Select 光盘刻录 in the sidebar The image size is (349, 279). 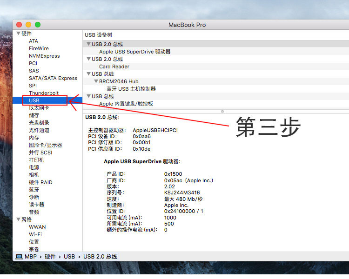(39, 123)
